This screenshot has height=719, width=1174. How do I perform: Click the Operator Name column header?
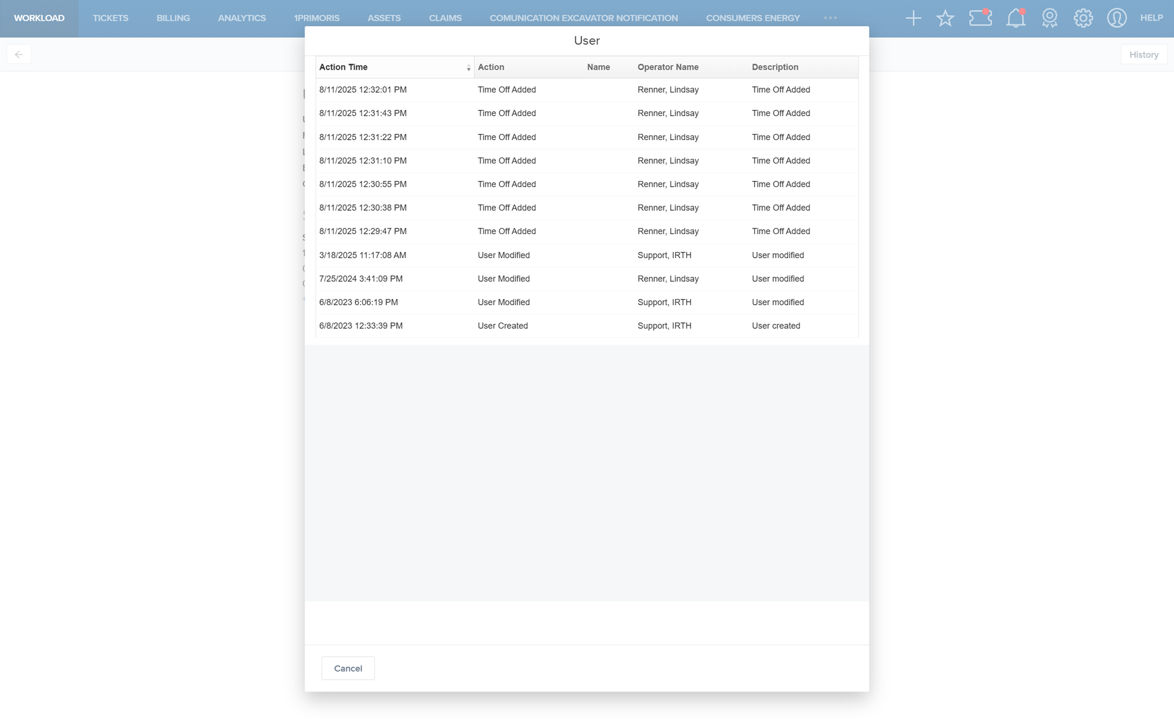[668, 67]
